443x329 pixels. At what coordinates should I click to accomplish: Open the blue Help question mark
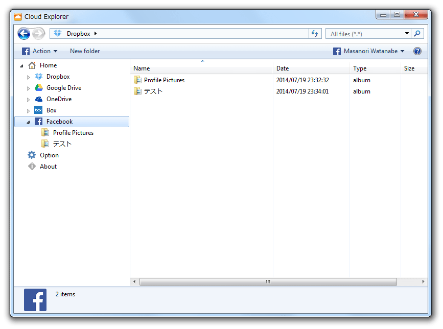click(x=417, y=51)
